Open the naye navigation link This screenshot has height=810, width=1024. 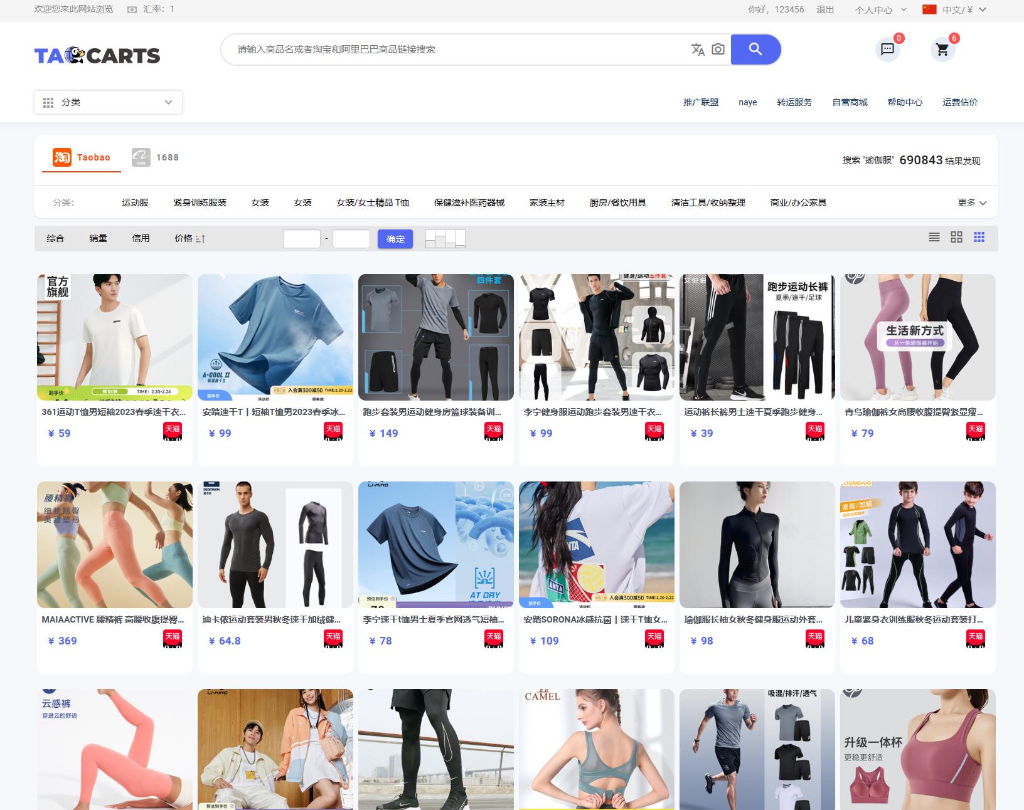(748, 102)
